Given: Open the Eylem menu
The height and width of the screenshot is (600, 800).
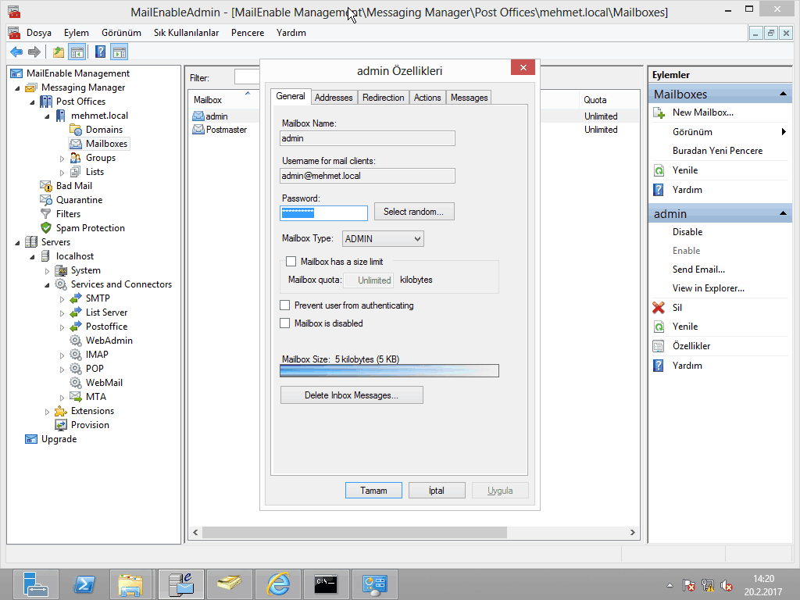Looking at the screenshot, I should point(76,33).
